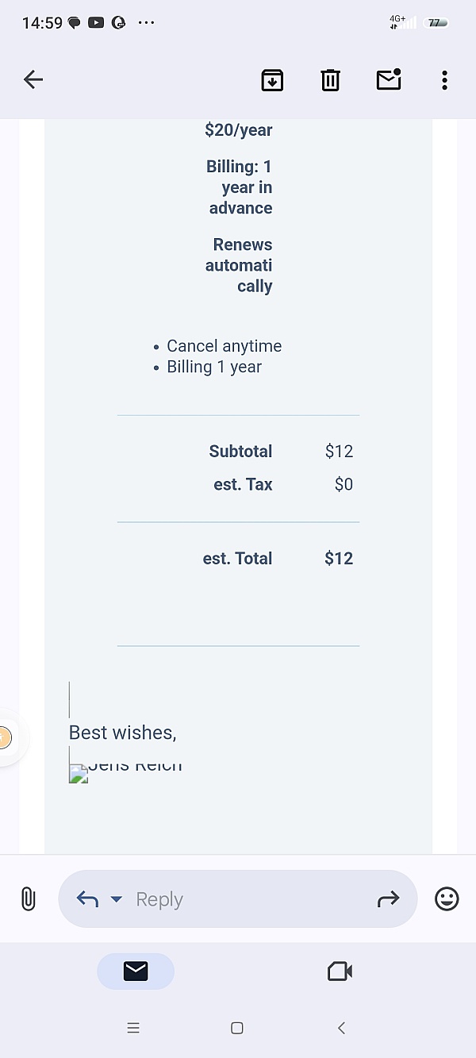Delete the email with the trash icon
The image size is (476, 1058).
pyautogui.click(x=331, y=79)
